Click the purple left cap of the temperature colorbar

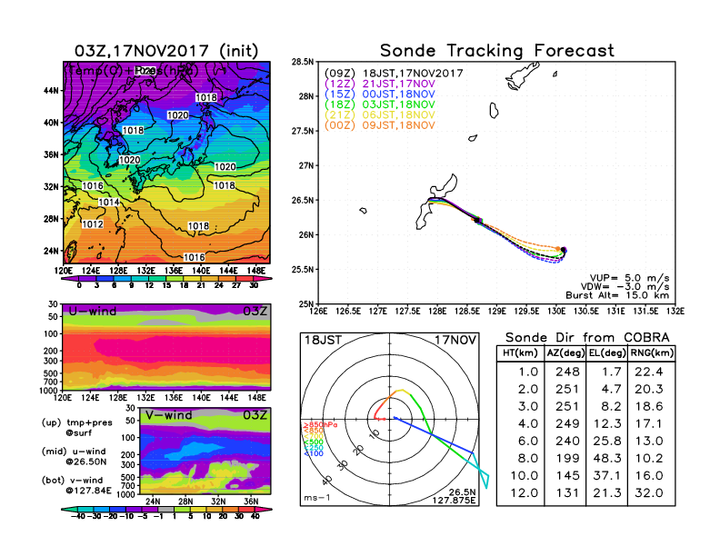coord(70,279)
